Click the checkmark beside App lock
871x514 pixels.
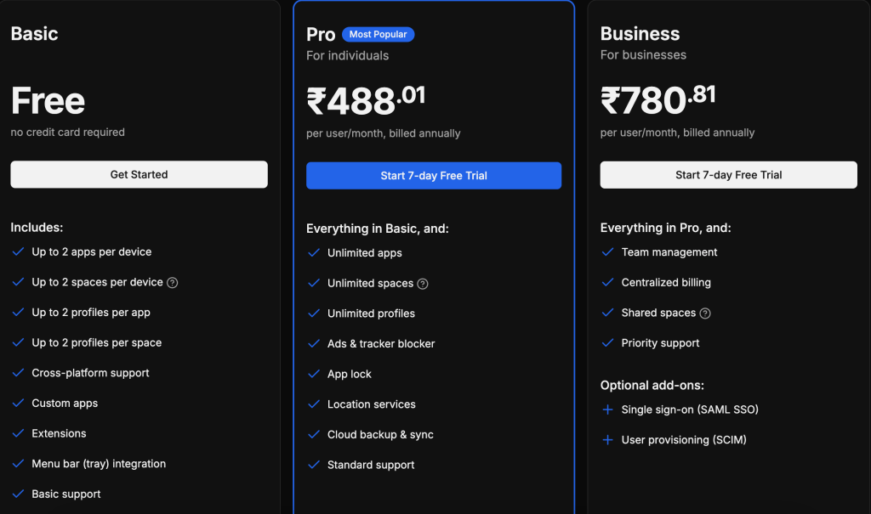point(314,374)
